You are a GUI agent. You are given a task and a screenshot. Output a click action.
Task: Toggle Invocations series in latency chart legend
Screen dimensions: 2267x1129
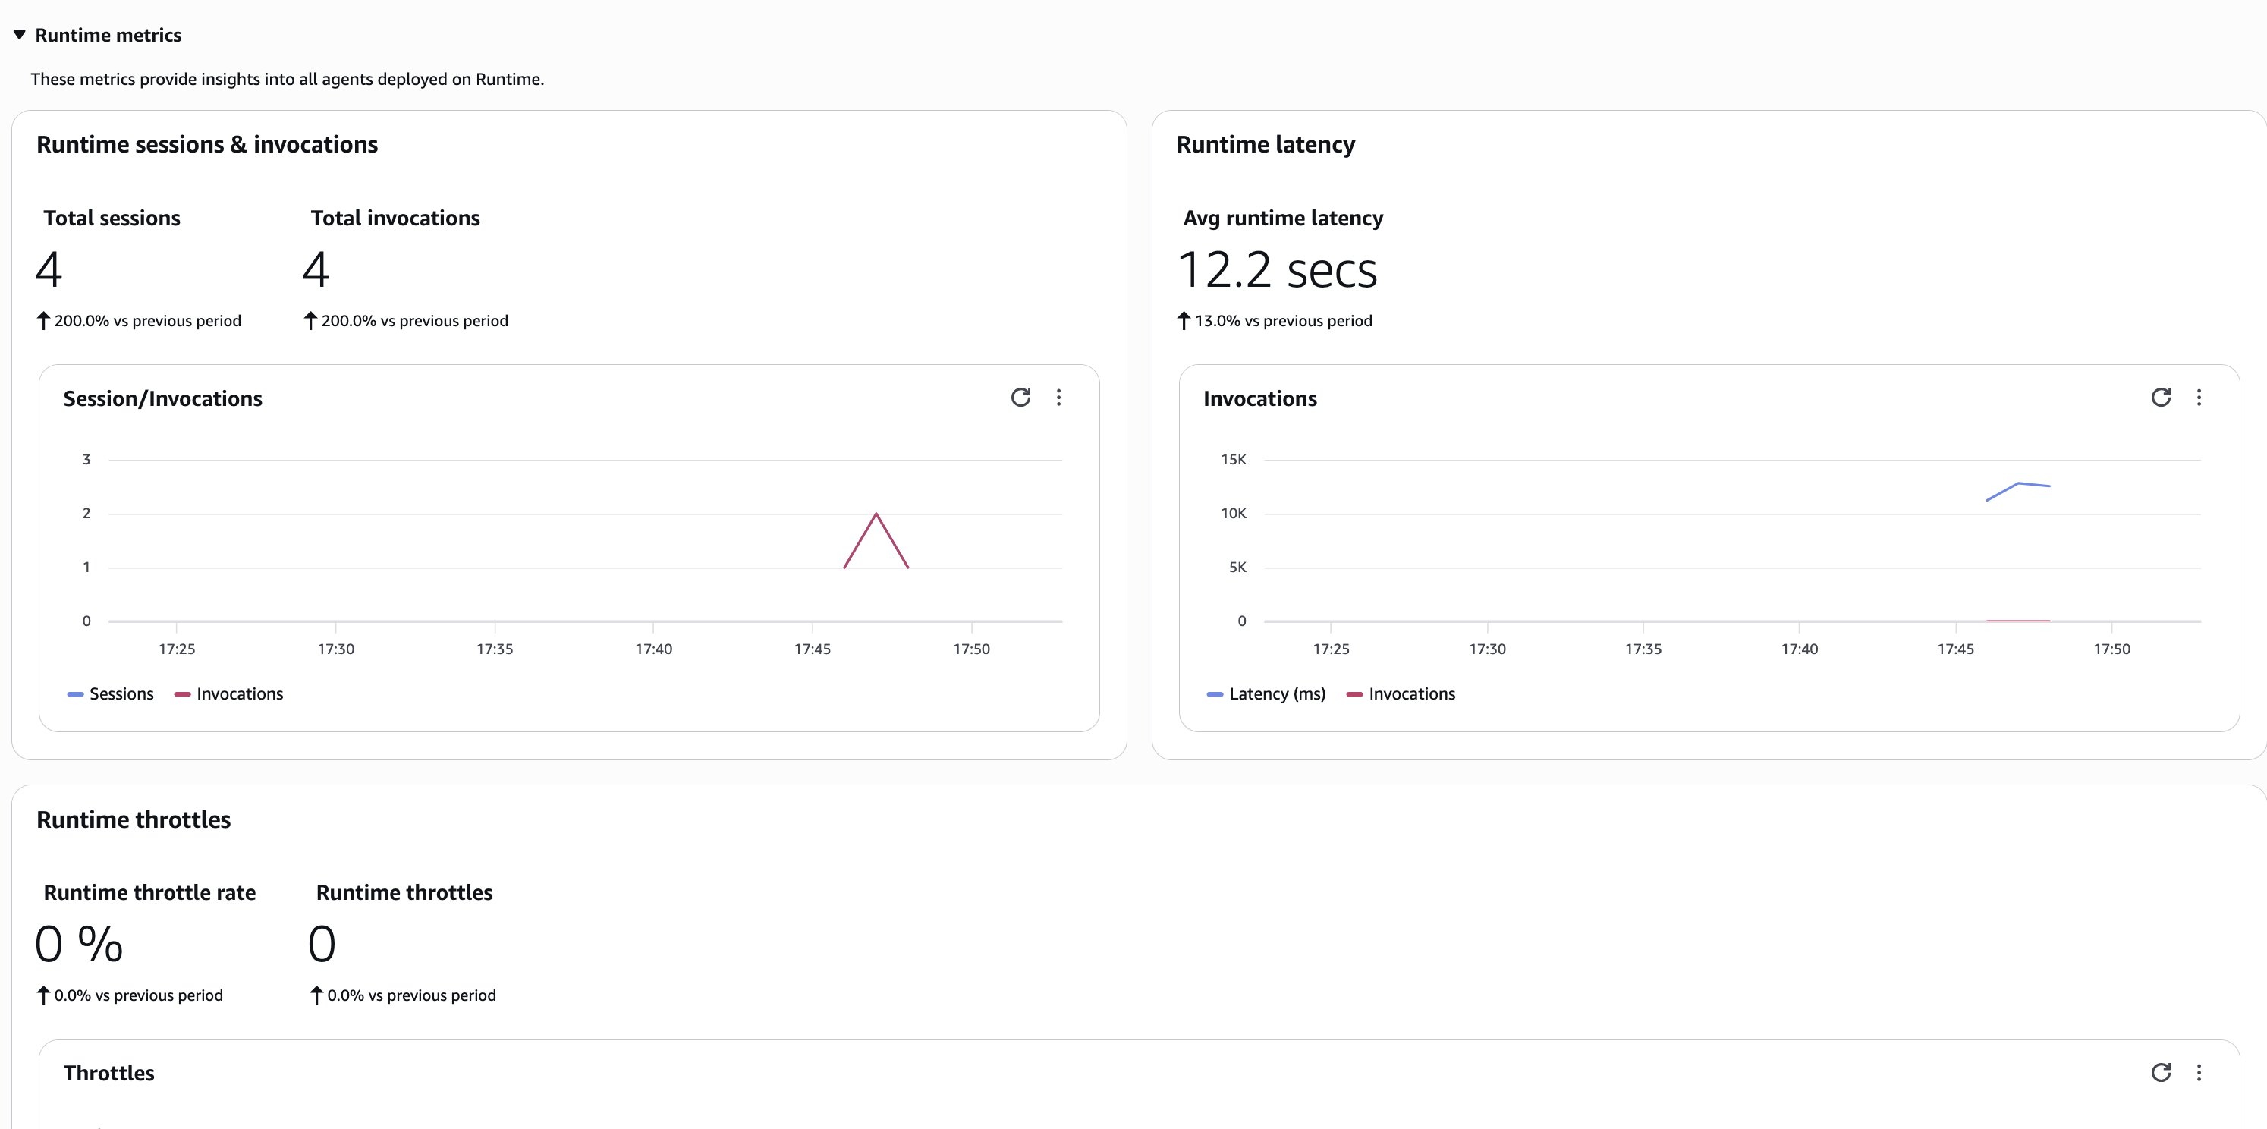pyautogui.click(x=1410, y=694)
